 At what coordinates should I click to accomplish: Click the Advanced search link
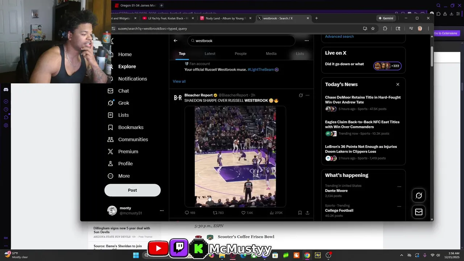pos(339,37)
